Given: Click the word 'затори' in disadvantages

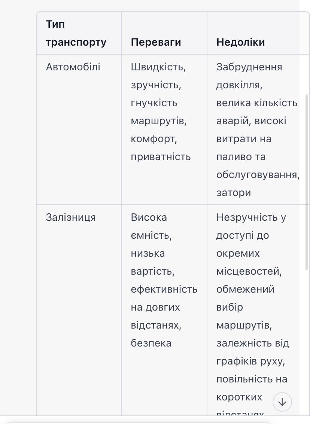Looking at the screenshot, I should 234,193.
